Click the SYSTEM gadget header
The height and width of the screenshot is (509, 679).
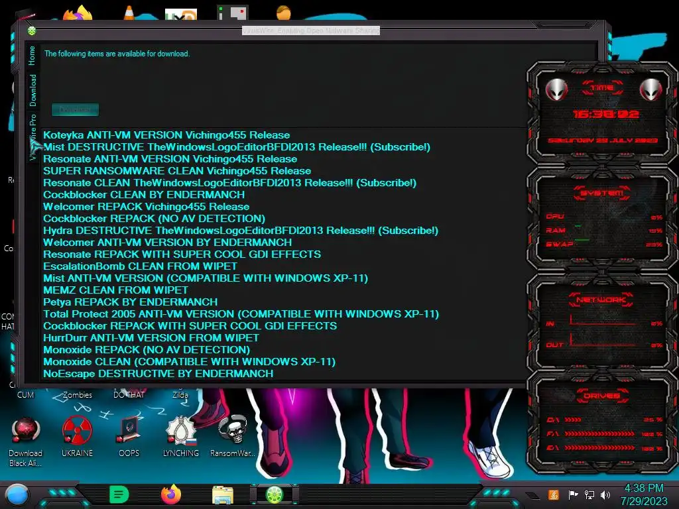(602, 193)
